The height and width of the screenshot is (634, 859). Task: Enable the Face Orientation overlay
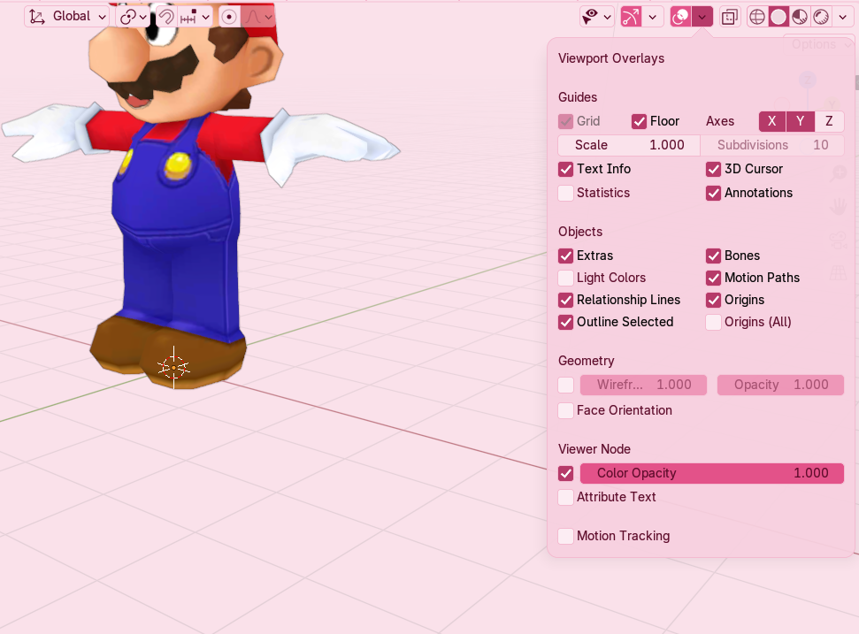tap(566, 410)
